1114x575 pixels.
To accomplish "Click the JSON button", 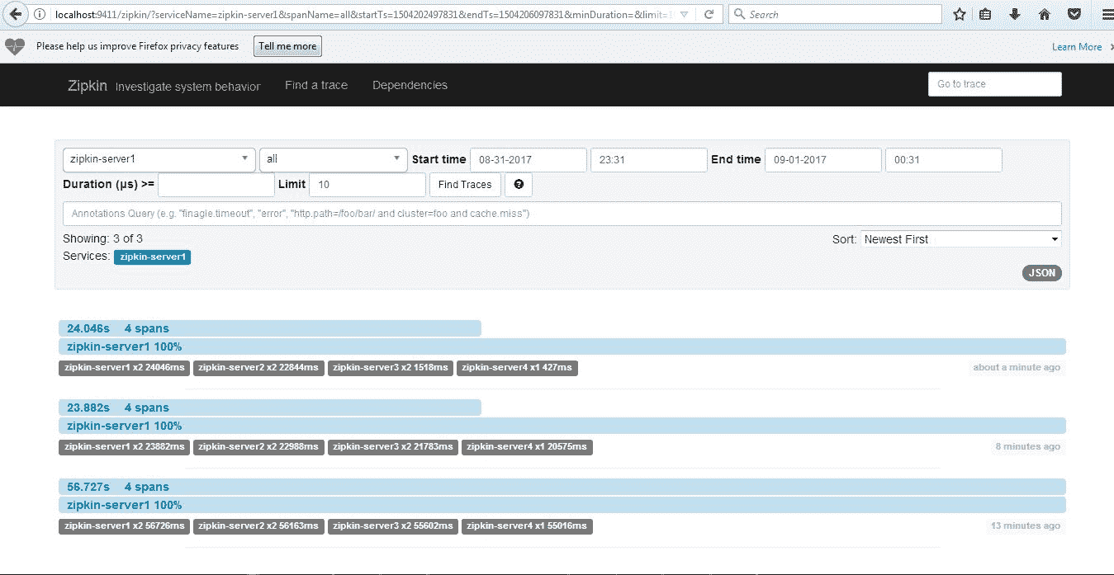I will pos(1042,273).
